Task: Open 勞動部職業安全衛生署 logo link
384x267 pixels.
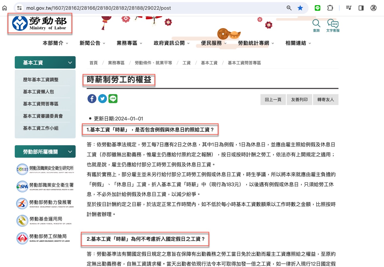Action: point(45,186)
